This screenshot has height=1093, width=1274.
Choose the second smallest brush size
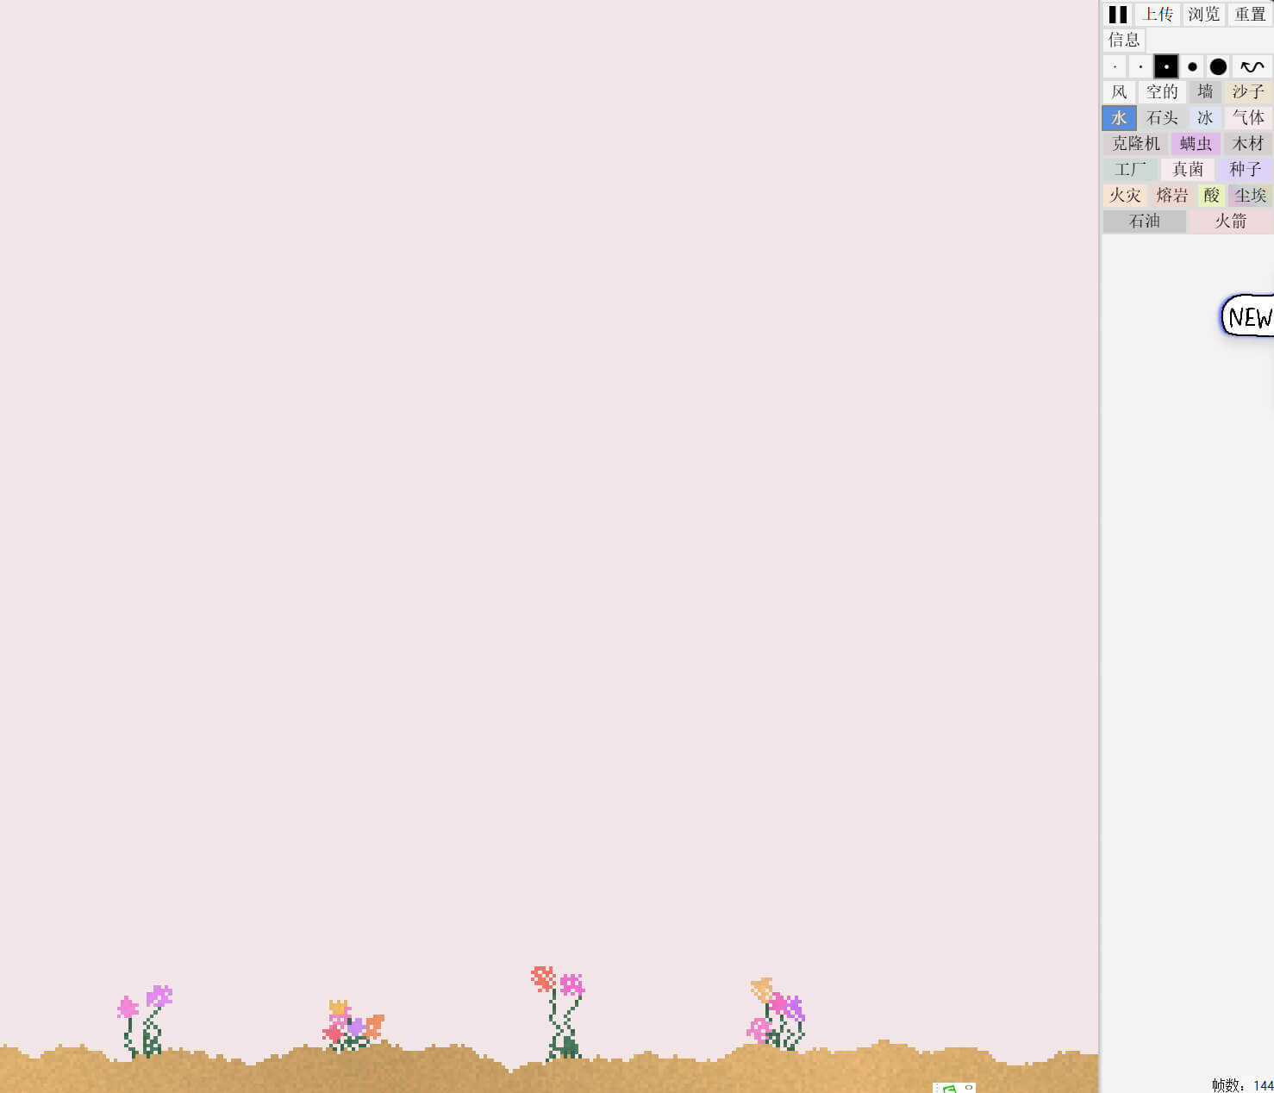pyautogui.click(x=1140, y=66)
